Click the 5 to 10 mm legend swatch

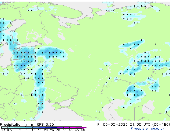pos(29,128)
